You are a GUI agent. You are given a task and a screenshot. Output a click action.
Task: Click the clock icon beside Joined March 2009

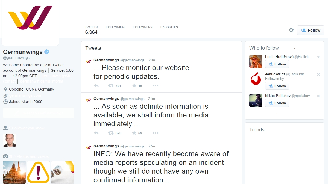pyautogui.click(x=5, y=102)
